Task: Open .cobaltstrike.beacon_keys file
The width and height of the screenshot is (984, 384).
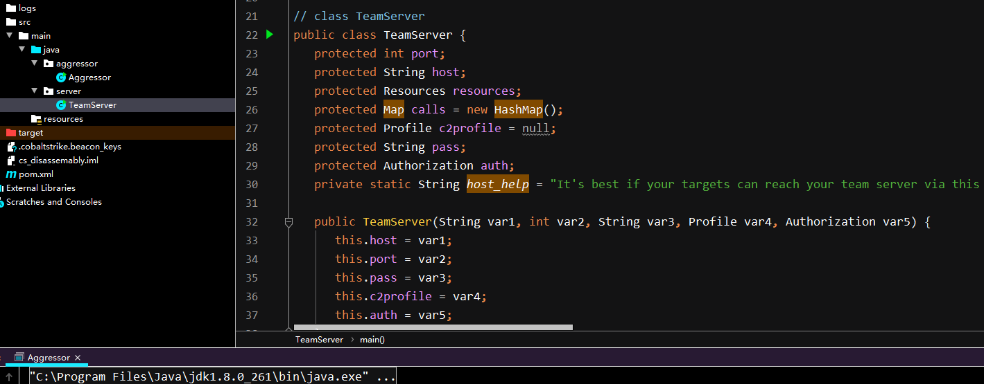Action: (69, 147)
